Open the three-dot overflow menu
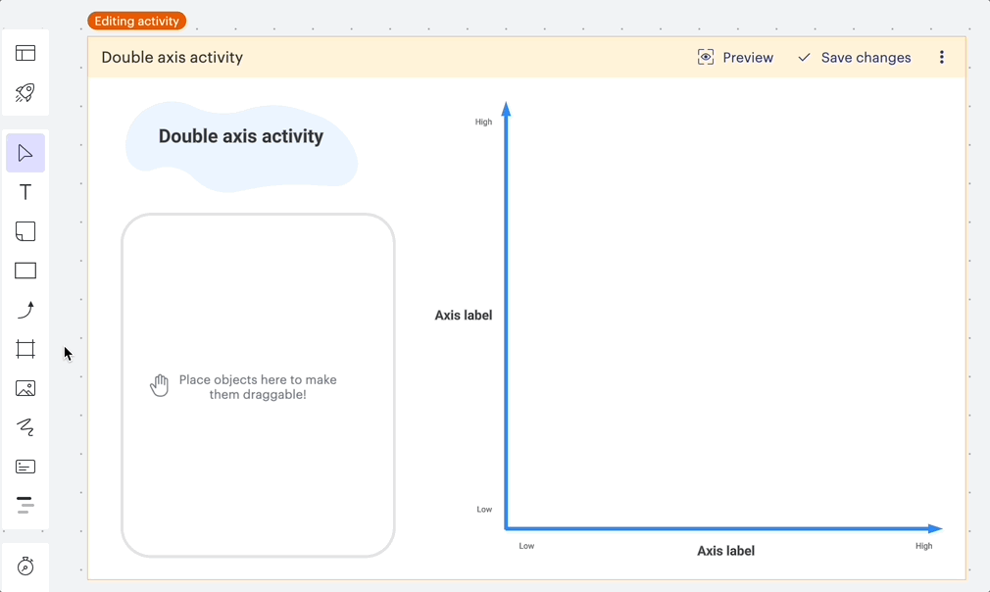The height and width of the screenshot is (592, 990). tap(942, 57)
